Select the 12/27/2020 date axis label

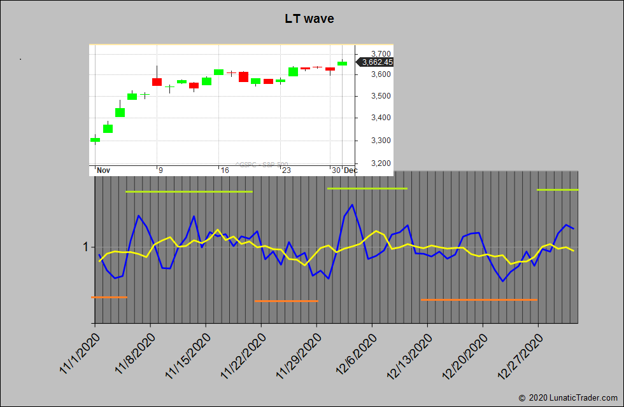520,354
